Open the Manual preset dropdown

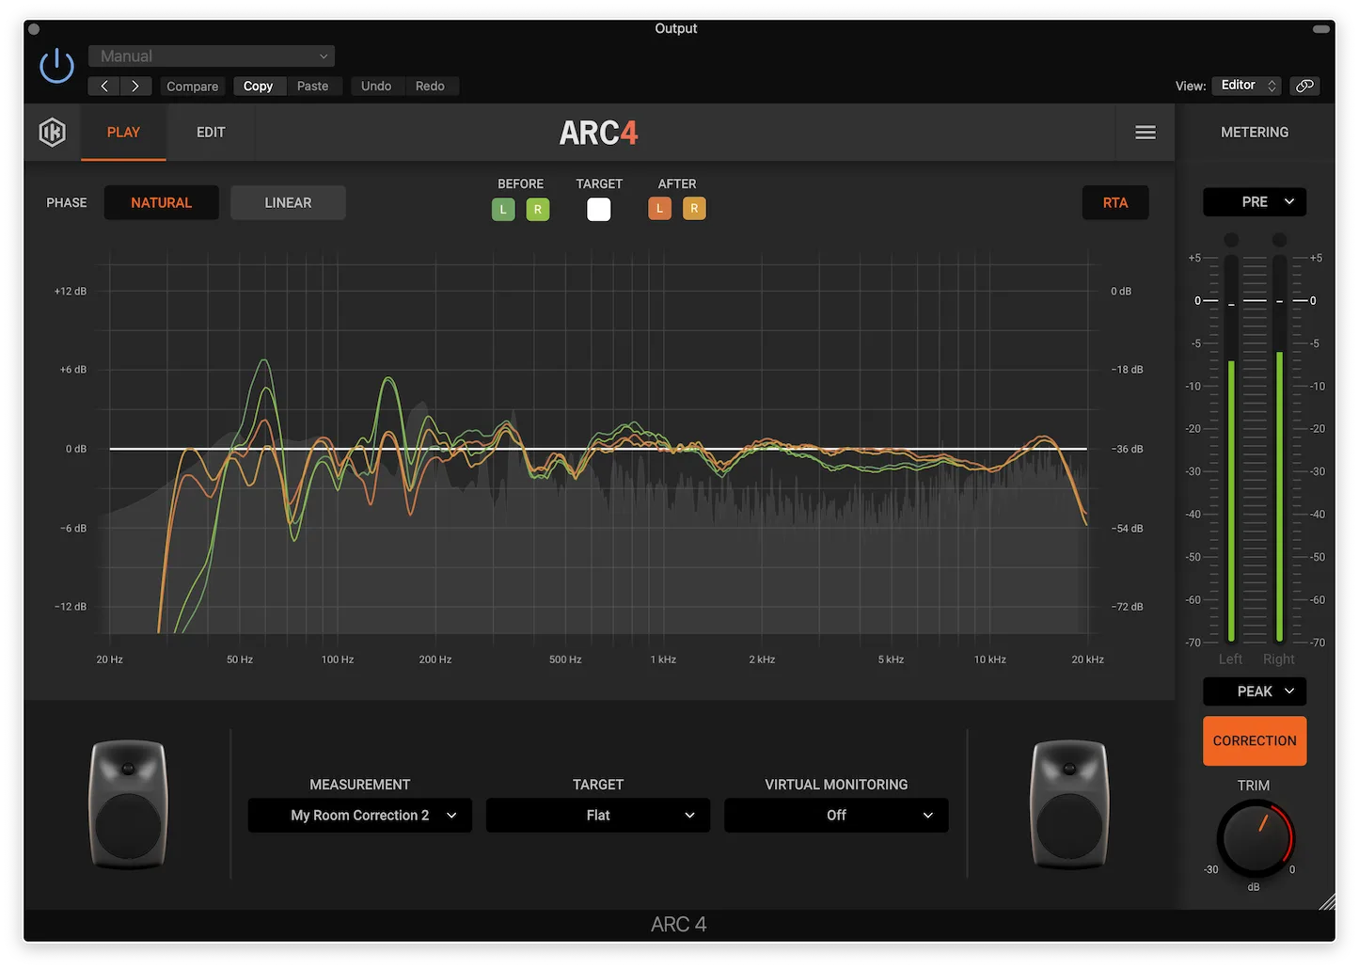click(212, 56)
